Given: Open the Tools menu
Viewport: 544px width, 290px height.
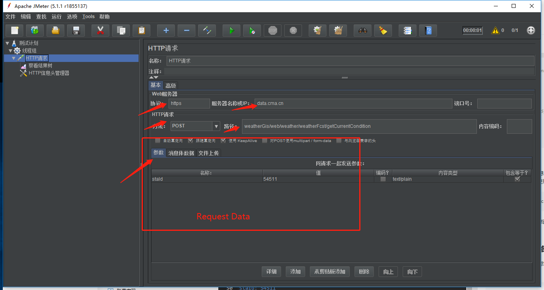Looking at the screenshot, I should [88, 17].
